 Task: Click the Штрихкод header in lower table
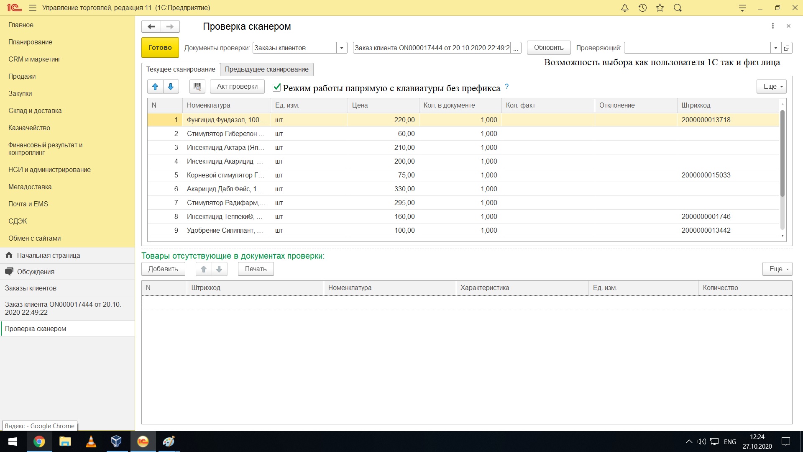tap(255, 288)
